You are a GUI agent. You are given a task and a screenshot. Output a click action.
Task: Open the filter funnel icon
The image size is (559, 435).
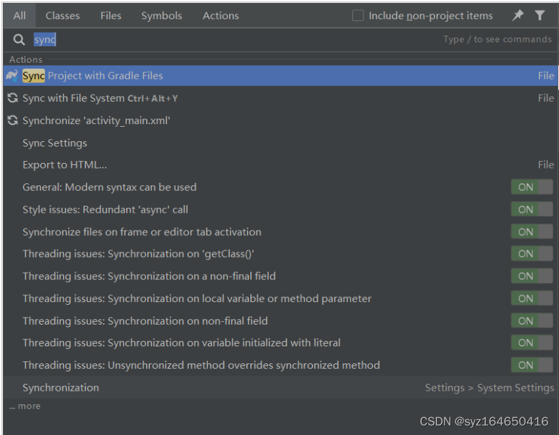[x=540, y=15]
